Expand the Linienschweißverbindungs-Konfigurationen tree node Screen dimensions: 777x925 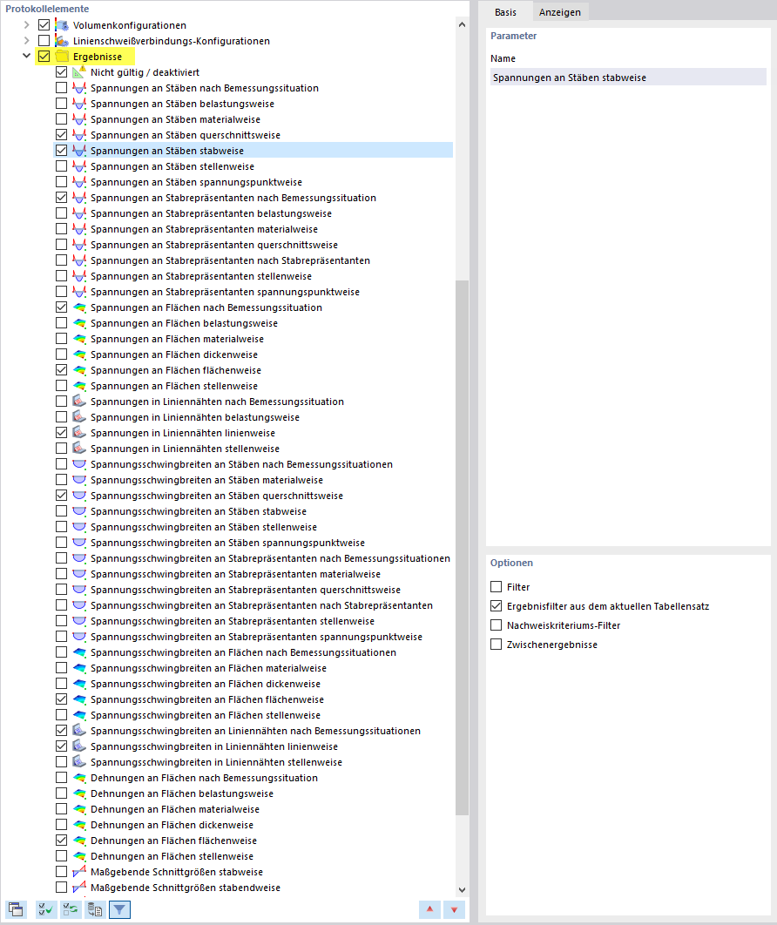[26, 41]
